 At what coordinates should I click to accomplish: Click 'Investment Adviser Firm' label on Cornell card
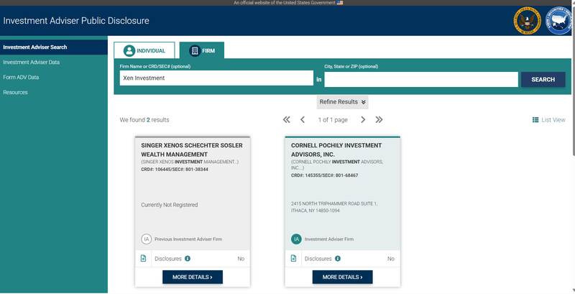(329, 239)
